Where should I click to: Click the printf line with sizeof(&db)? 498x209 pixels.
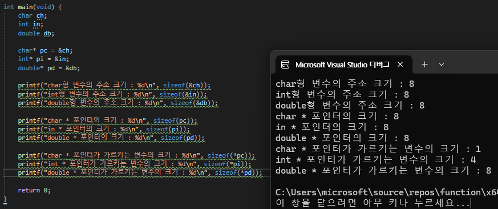[x=118, y=103]
